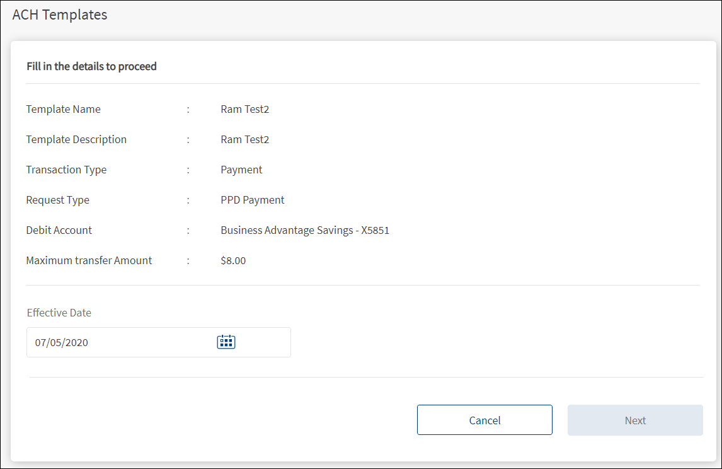Click the Request Type label

[x=57, y=200]
